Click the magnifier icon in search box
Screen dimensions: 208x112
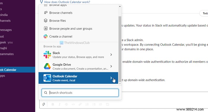click(45, 93)
